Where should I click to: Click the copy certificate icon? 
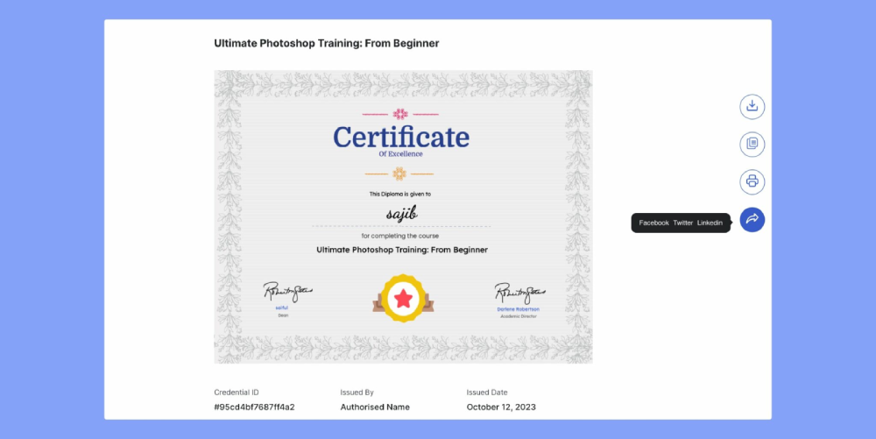pyautogui.click(x=752, y=144)
